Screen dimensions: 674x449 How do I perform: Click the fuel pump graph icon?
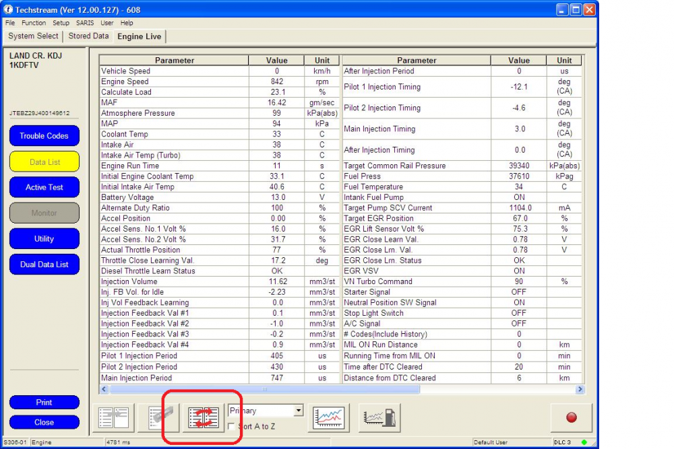point(379,417)
